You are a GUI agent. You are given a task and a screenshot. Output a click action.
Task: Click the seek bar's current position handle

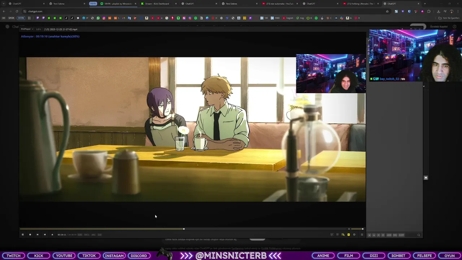click(x=184, y=229)
